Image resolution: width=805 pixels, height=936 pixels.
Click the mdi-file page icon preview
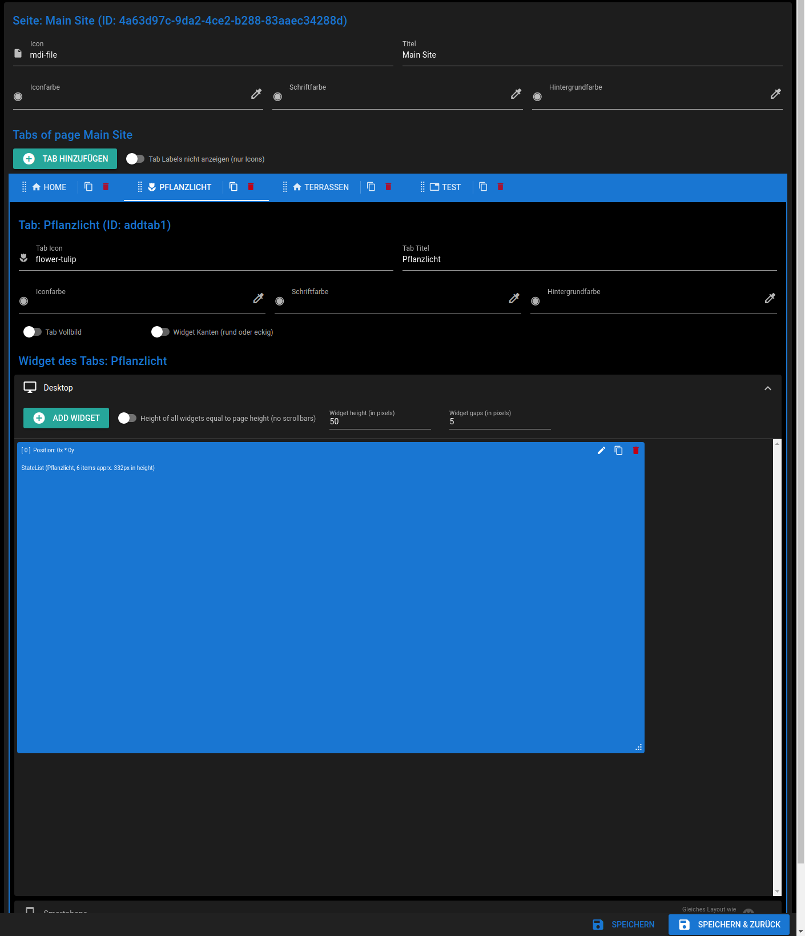tap(18, 53)
